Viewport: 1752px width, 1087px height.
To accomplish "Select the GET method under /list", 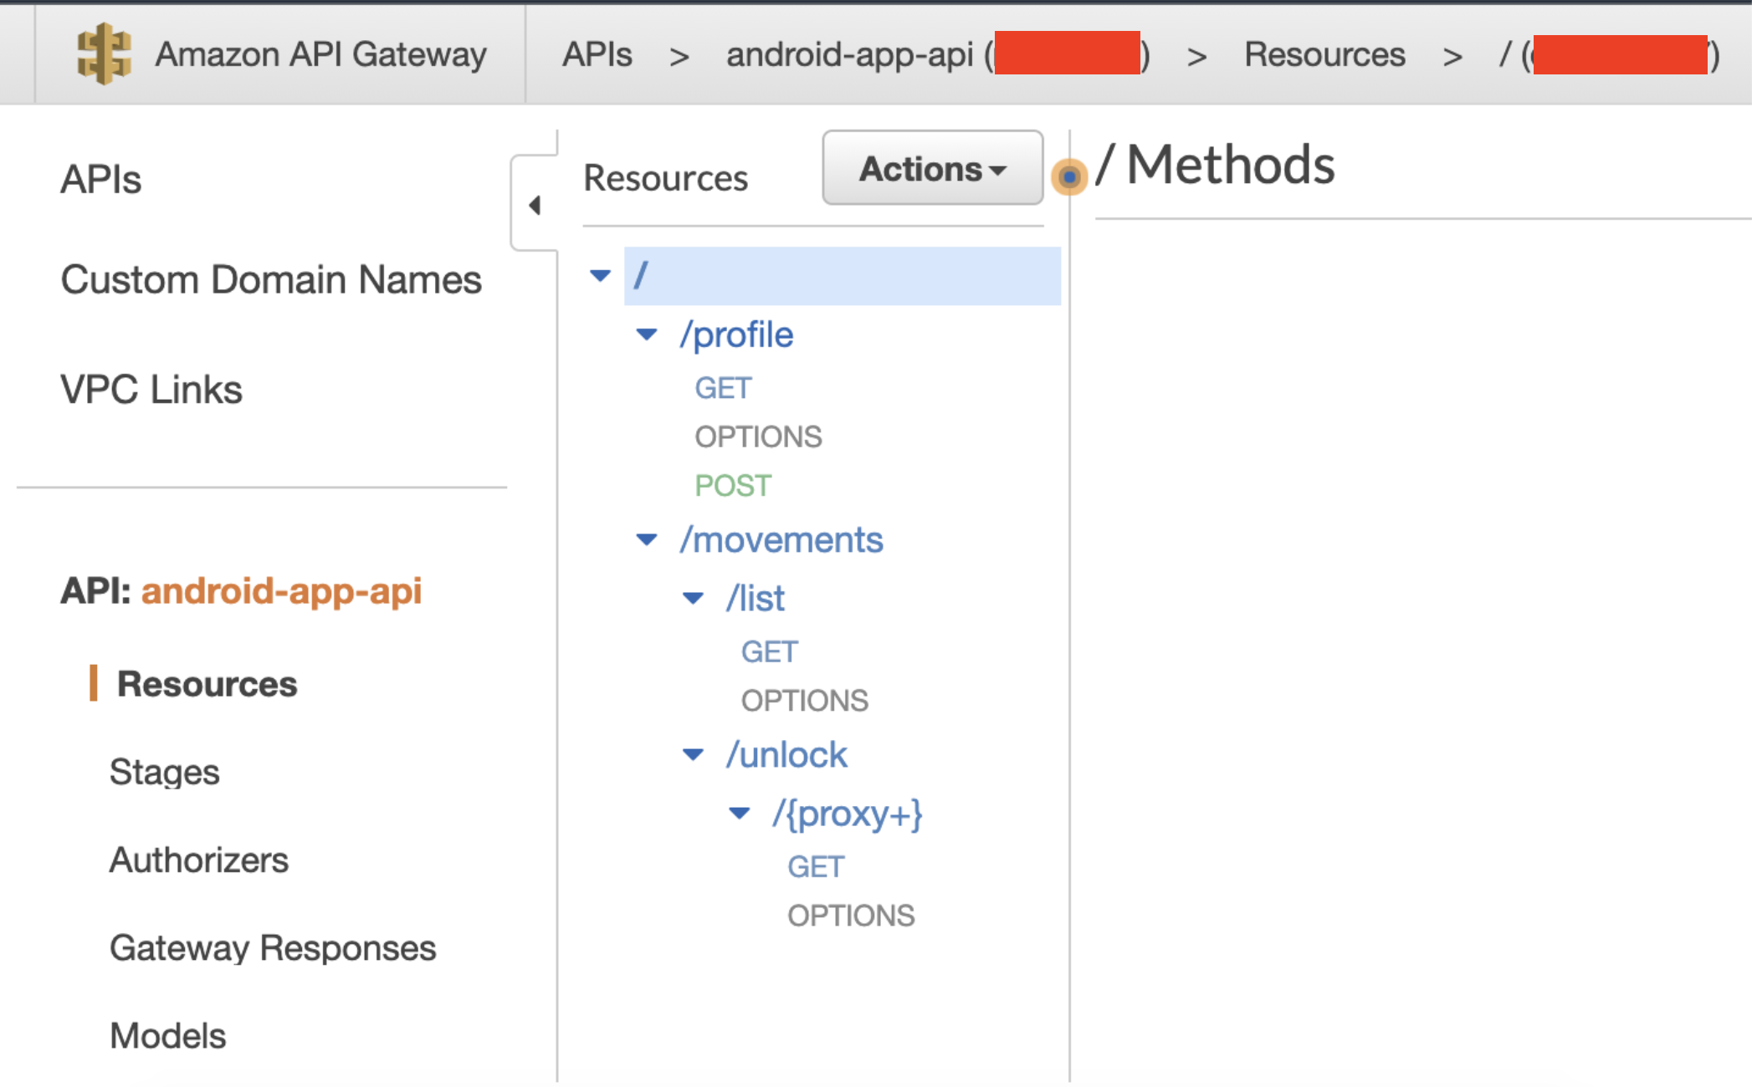I will [769, 651].
